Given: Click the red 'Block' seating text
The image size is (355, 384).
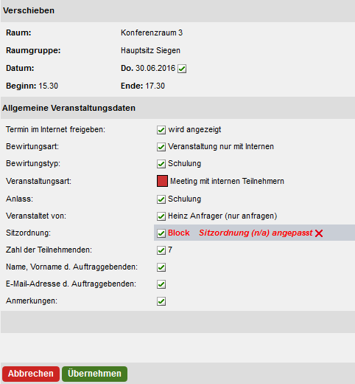Looking at the screenshot, I should pyautogui.click(x=179, y=233).
